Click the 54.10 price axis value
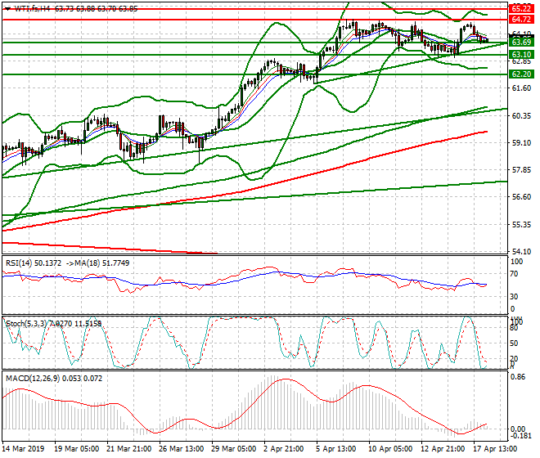The image size is (540, 458). 521,251
